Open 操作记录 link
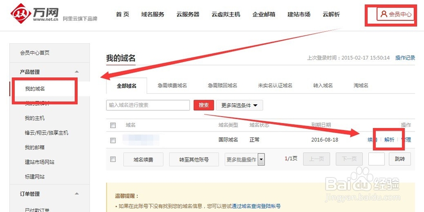Viewport: 424px width, 212px height. click(x=405, y=58)
